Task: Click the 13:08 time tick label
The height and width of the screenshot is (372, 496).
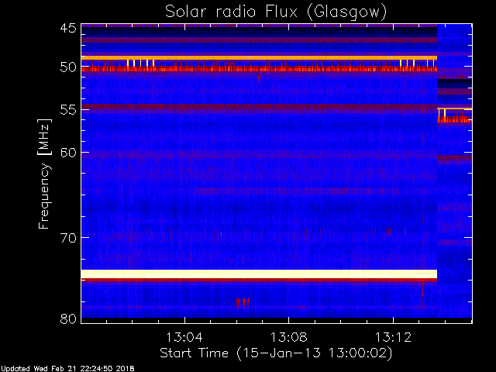Action: 288,337
